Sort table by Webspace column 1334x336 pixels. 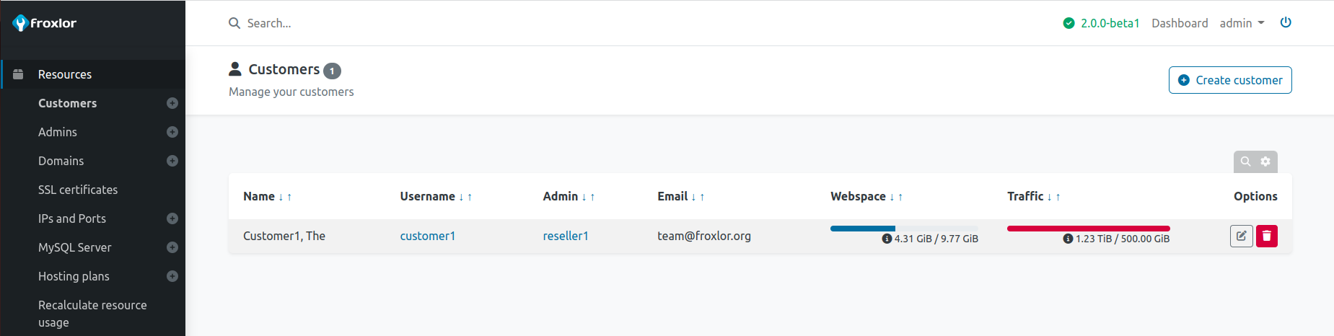pos(859,196)
